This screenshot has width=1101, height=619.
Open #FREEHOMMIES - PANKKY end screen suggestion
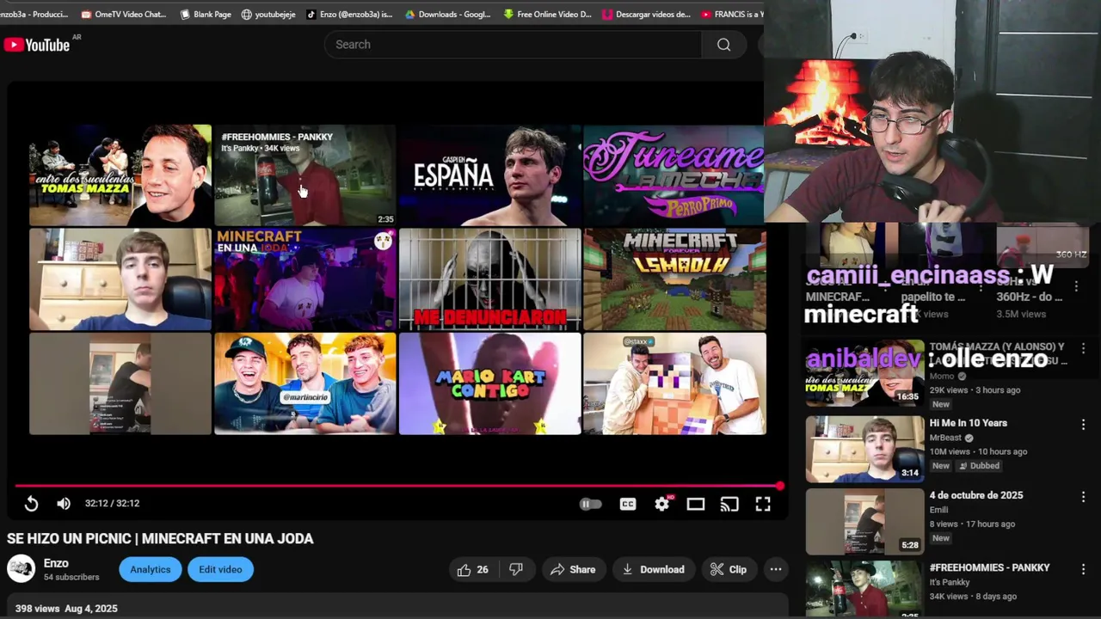(x=304, y=175)
